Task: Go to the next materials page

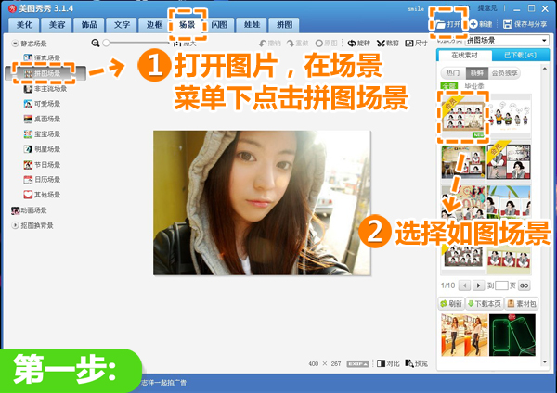Action: (x=478, y=285)
